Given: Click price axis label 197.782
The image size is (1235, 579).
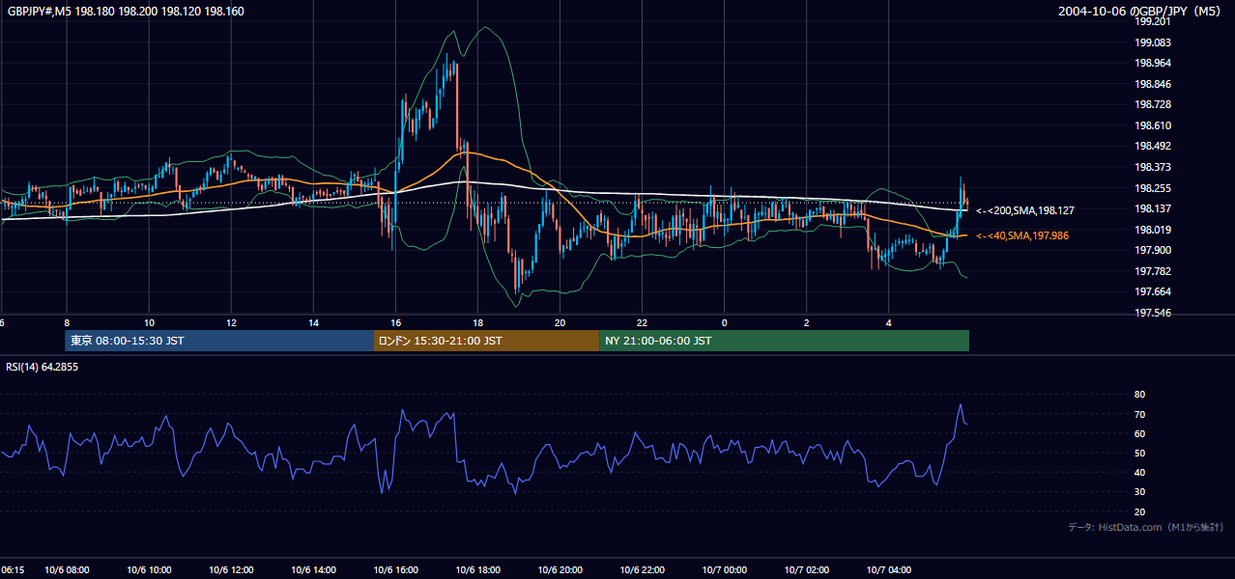Looking at the screenshot, I should pos(1152,271).
